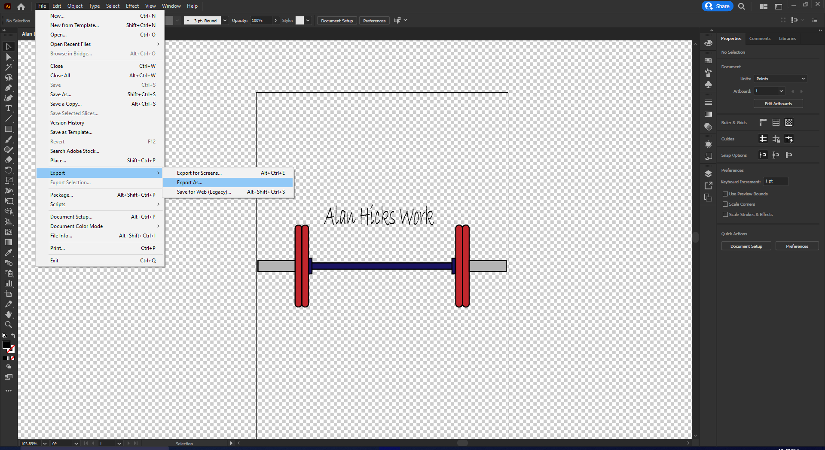Toggle the grid display button
This screenshot has width=825, height=450.
(776, 123)
